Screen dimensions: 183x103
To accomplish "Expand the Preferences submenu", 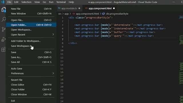I will point(31,73).
